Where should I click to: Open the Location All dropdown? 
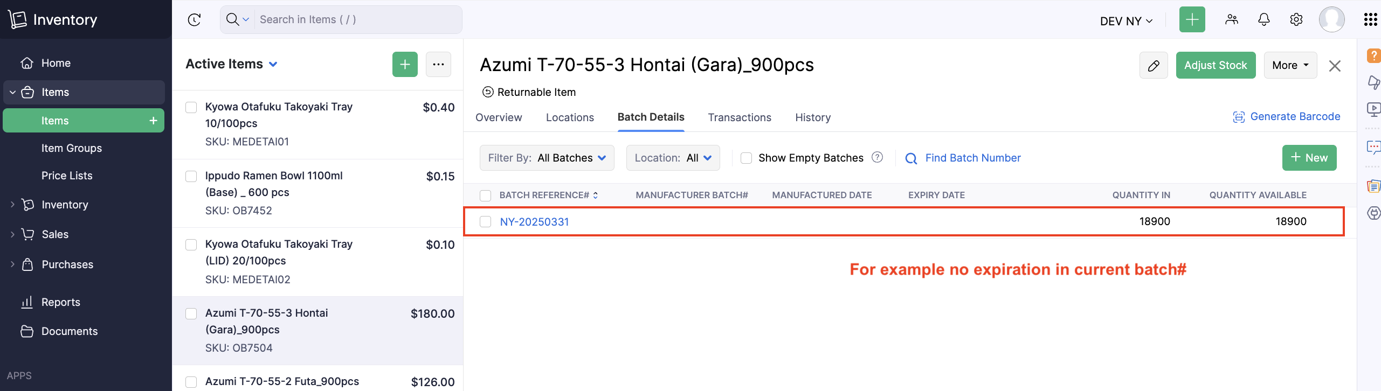[673, 158]
